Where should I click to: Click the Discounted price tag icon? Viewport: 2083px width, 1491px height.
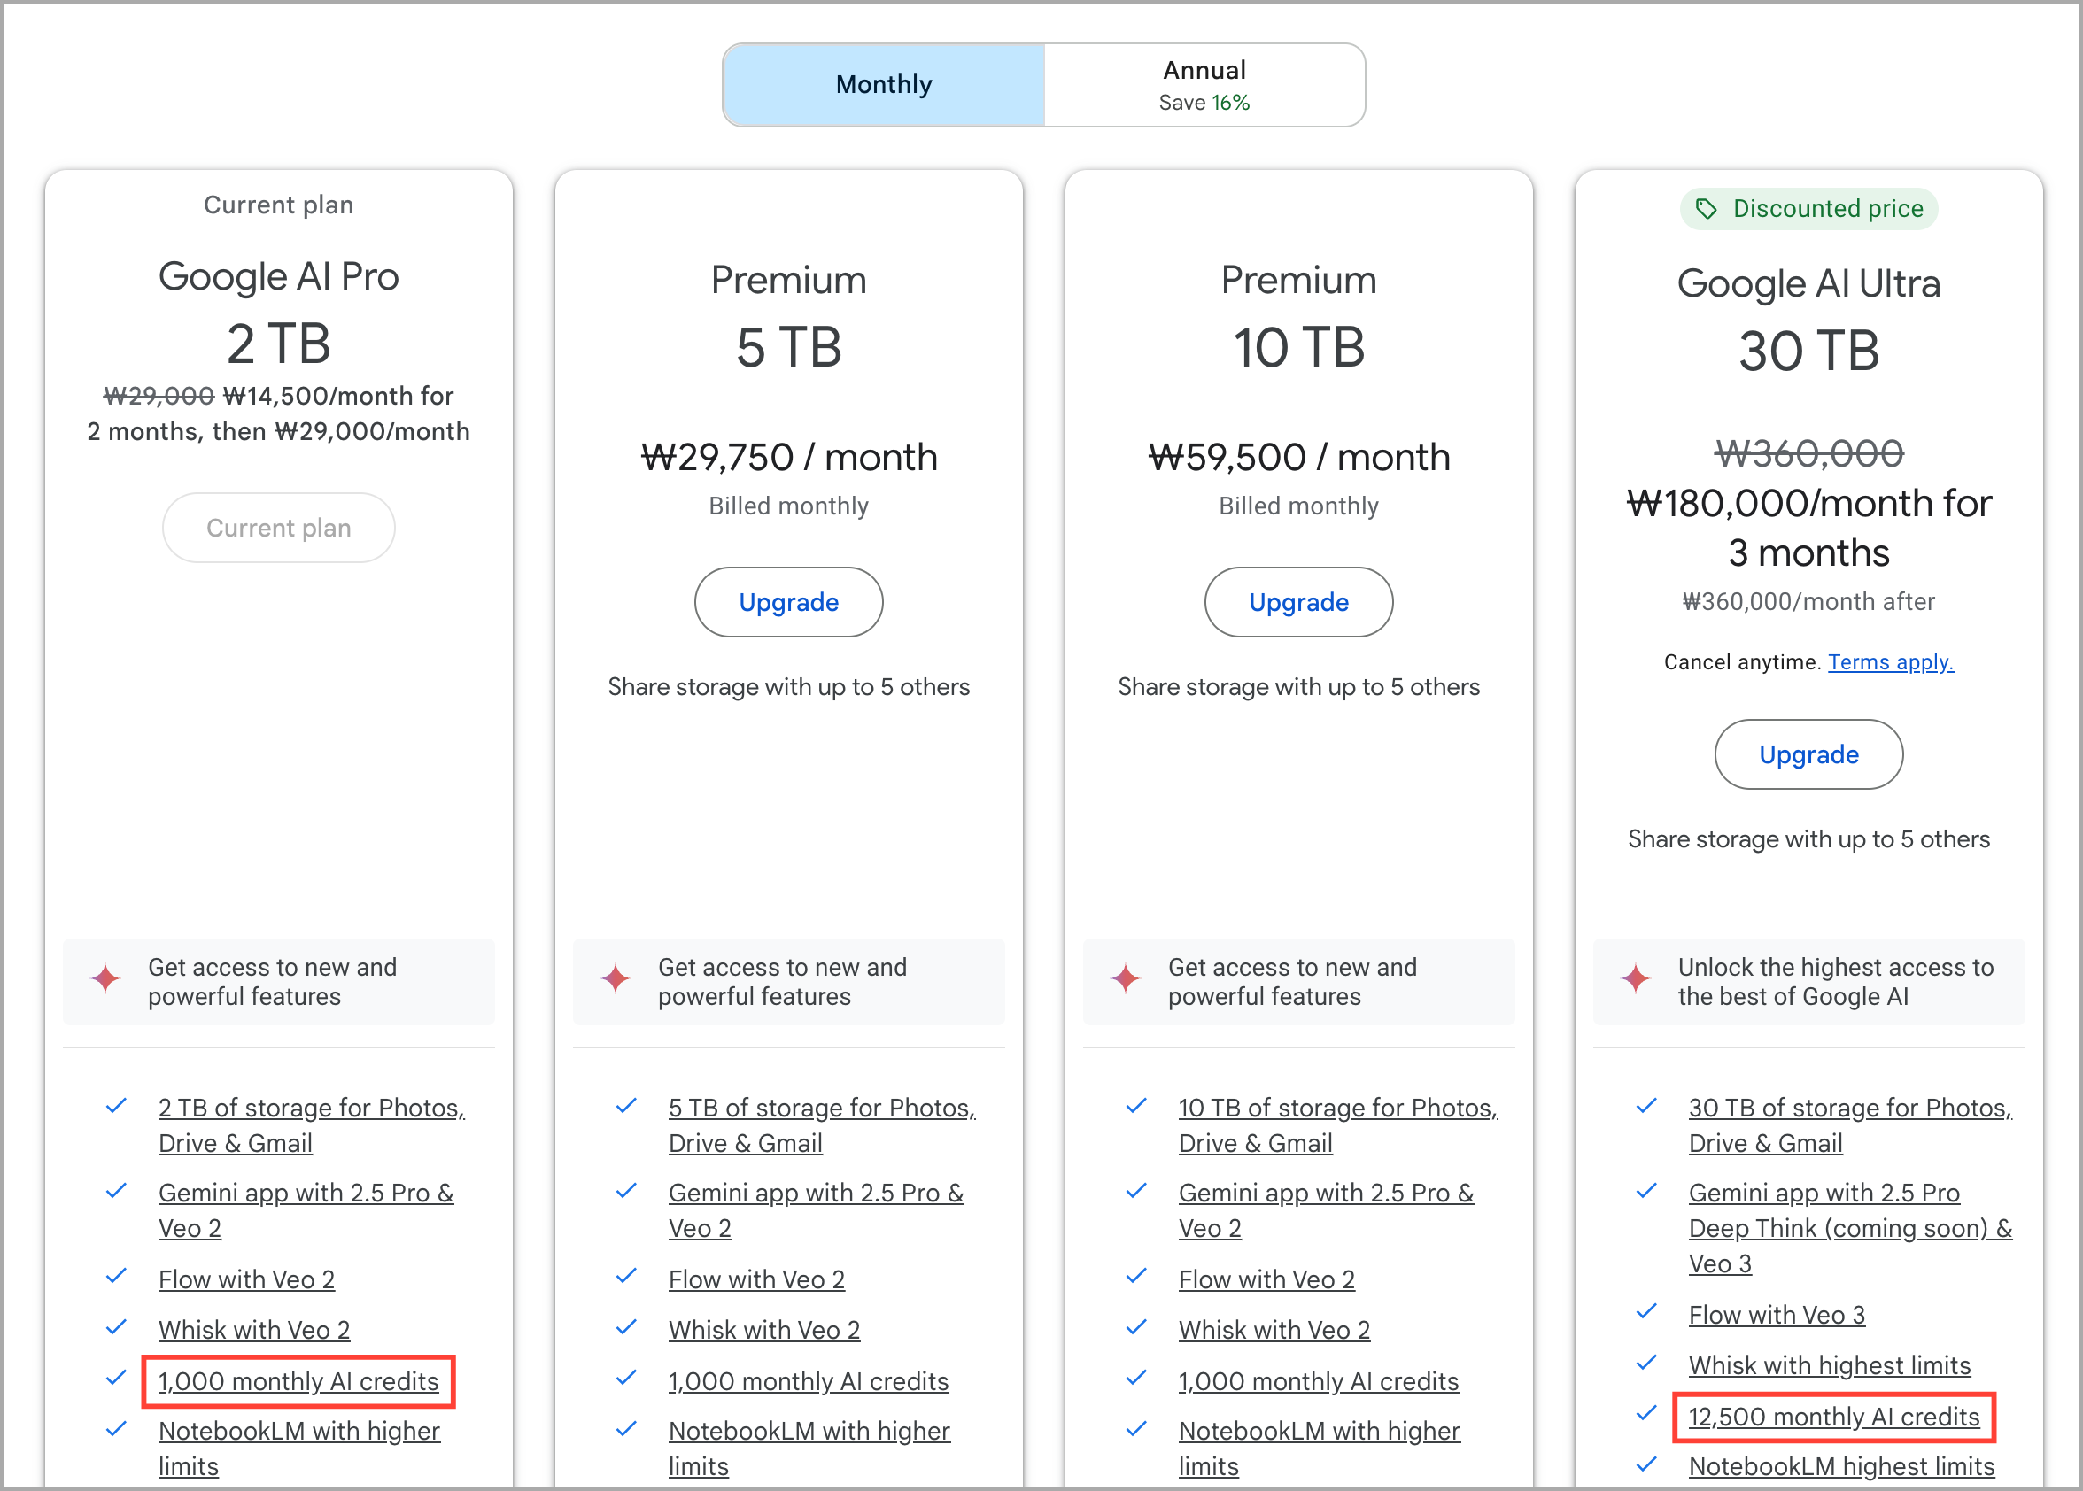pyautogui.click(x=1706, y=209)
